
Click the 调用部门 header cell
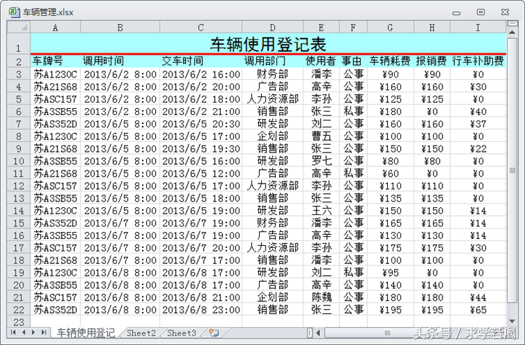[x=273, y=61]
